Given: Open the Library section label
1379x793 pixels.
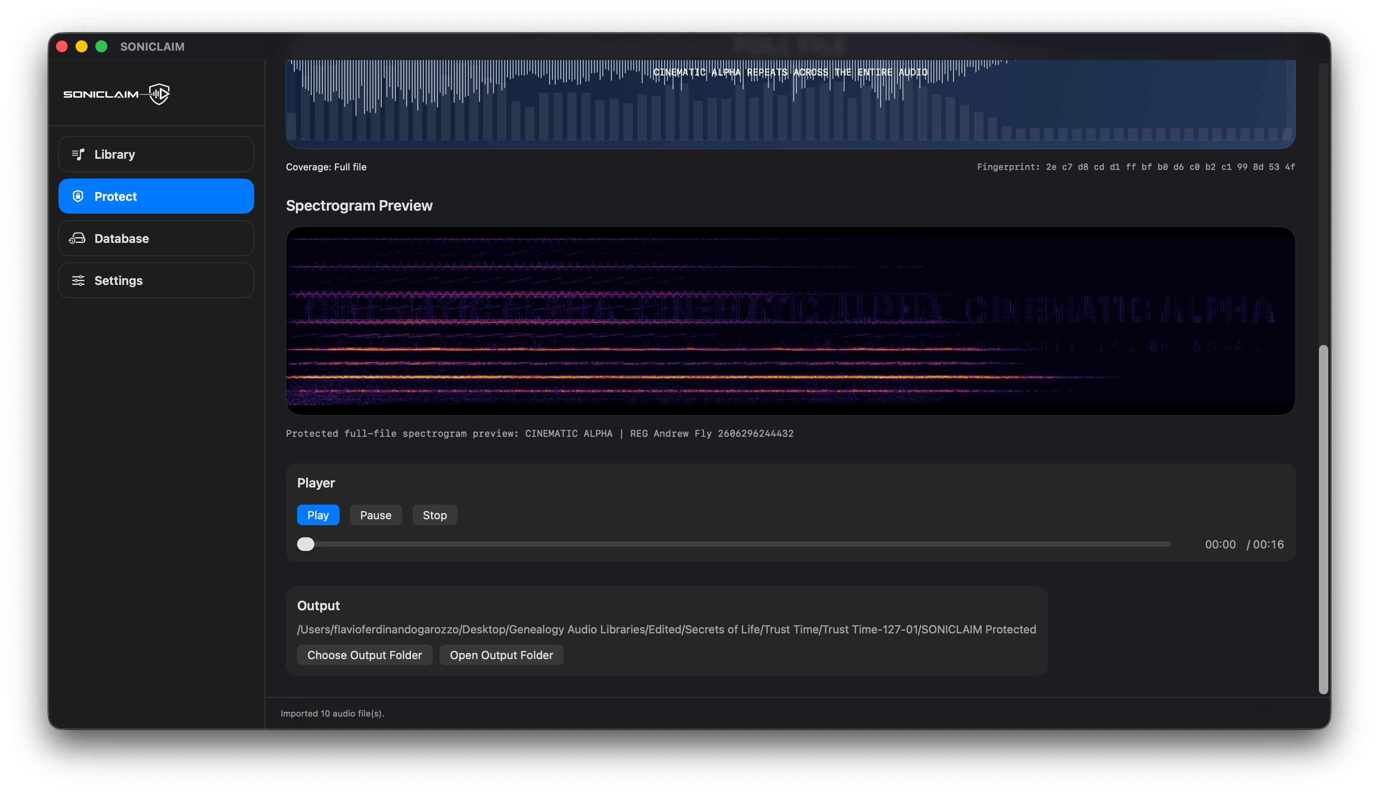Looking at the screenshot, I should click(115, 154).
